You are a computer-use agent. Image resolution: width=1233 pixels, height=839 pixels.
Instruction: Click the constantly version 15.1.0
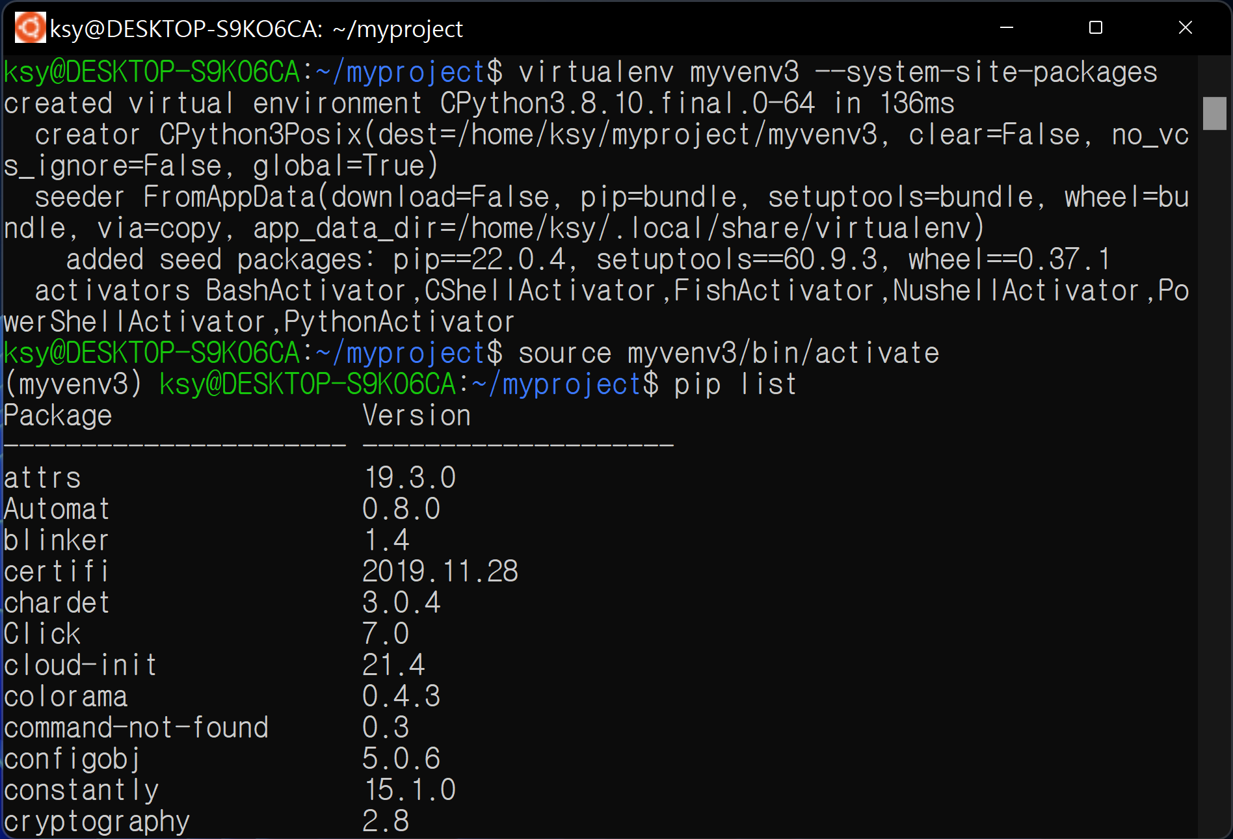(409, 790)
